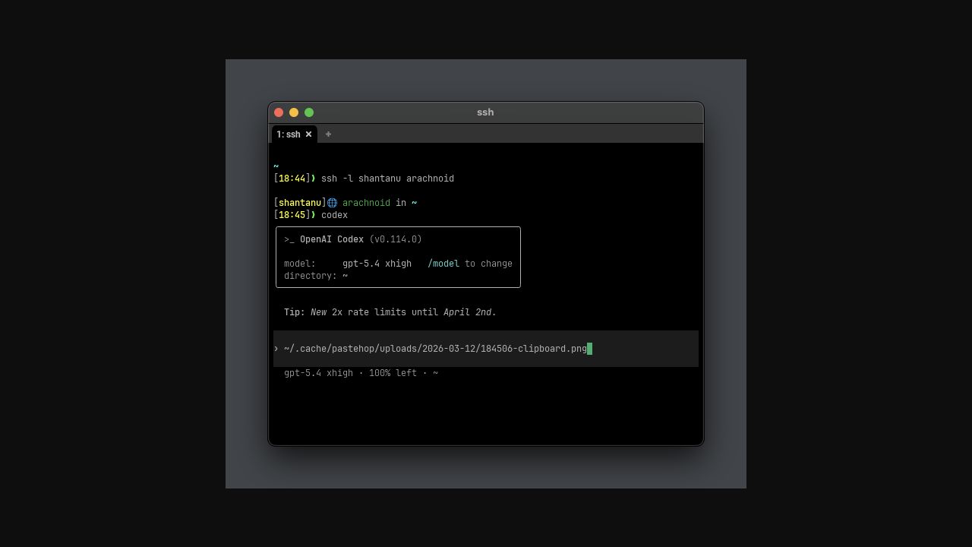
Task: Click the '18:44' timestamp
Action: click(292, 179)
